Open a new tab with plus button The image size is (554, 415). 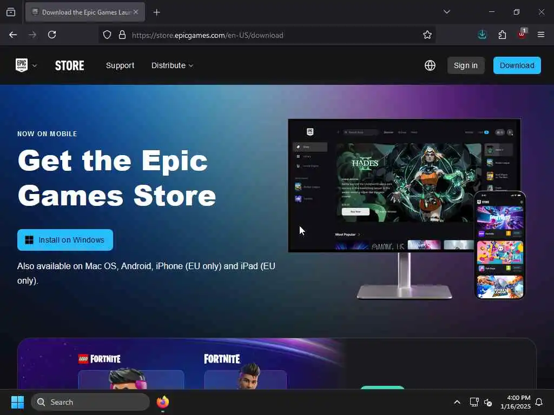tap(157, 12)
